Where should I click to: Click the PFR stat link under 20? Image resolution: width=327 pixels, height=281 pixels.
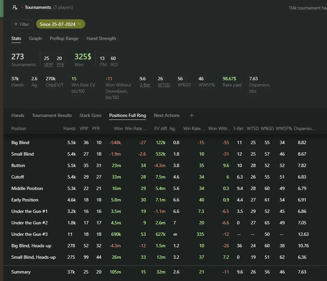click(60, 64)
